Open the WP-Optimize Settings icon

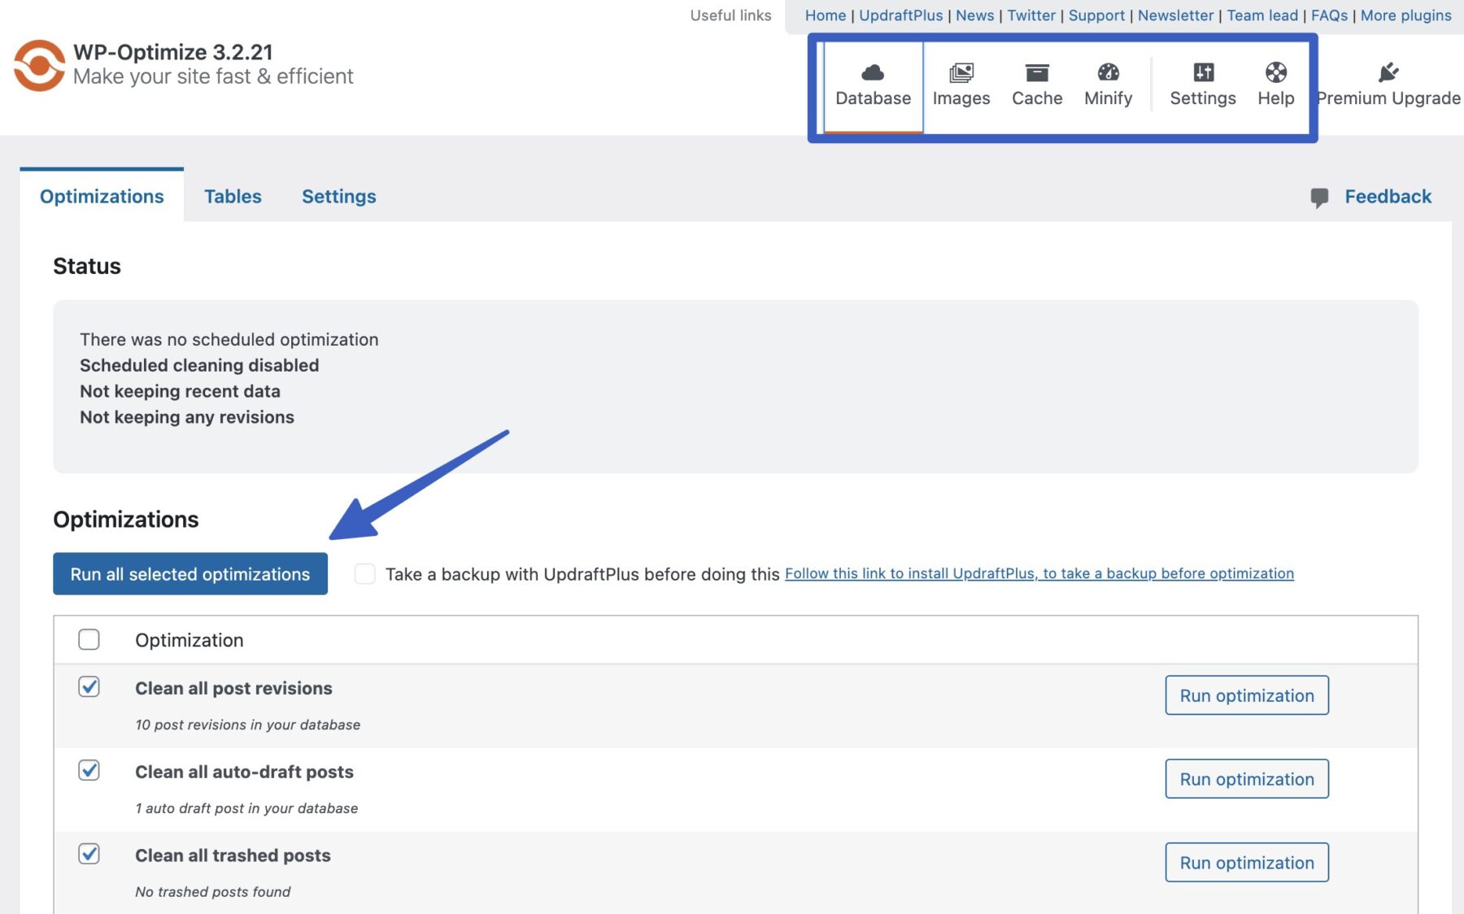[x=1202, y=73]
